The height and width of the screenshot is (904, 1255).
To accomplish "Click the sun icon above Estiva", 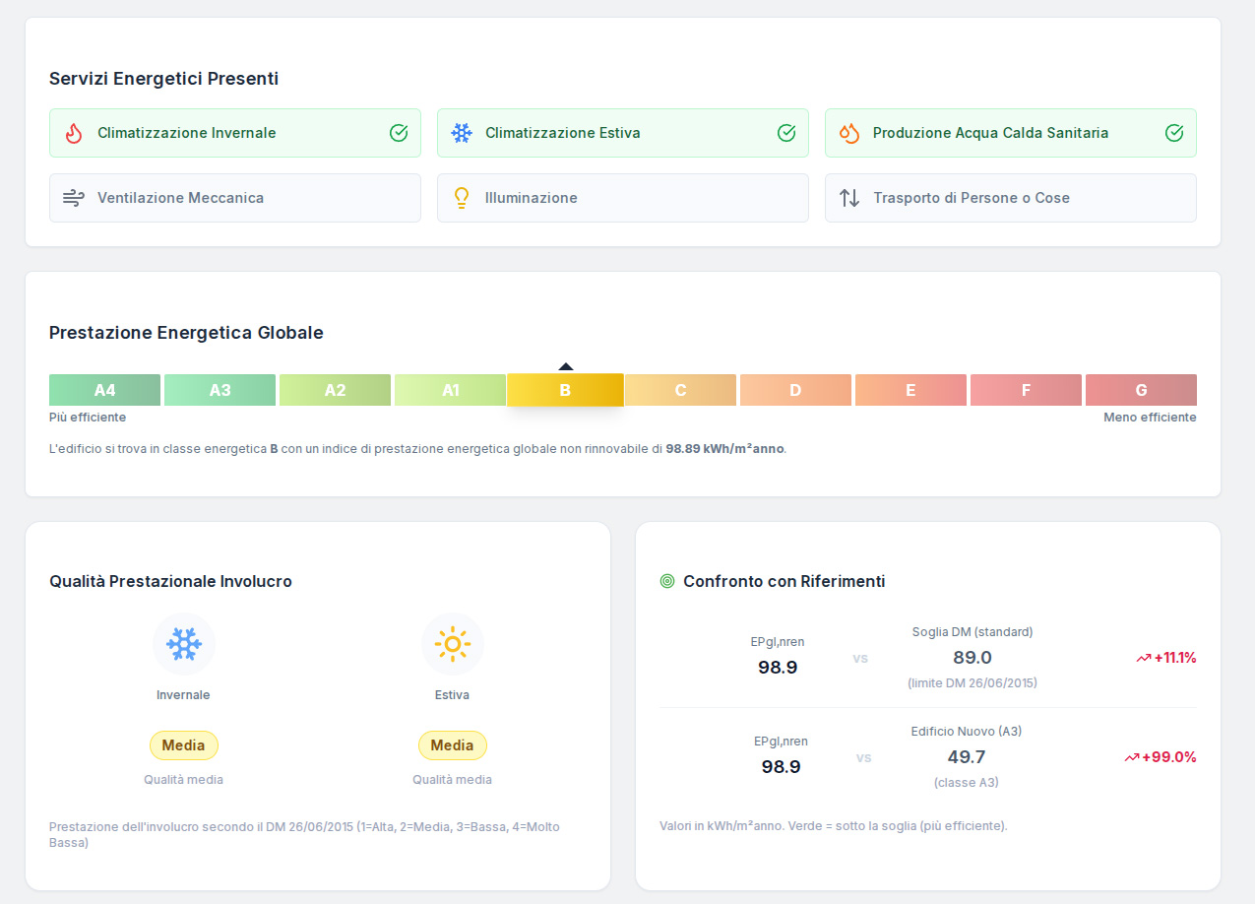I will pos(452,644).
